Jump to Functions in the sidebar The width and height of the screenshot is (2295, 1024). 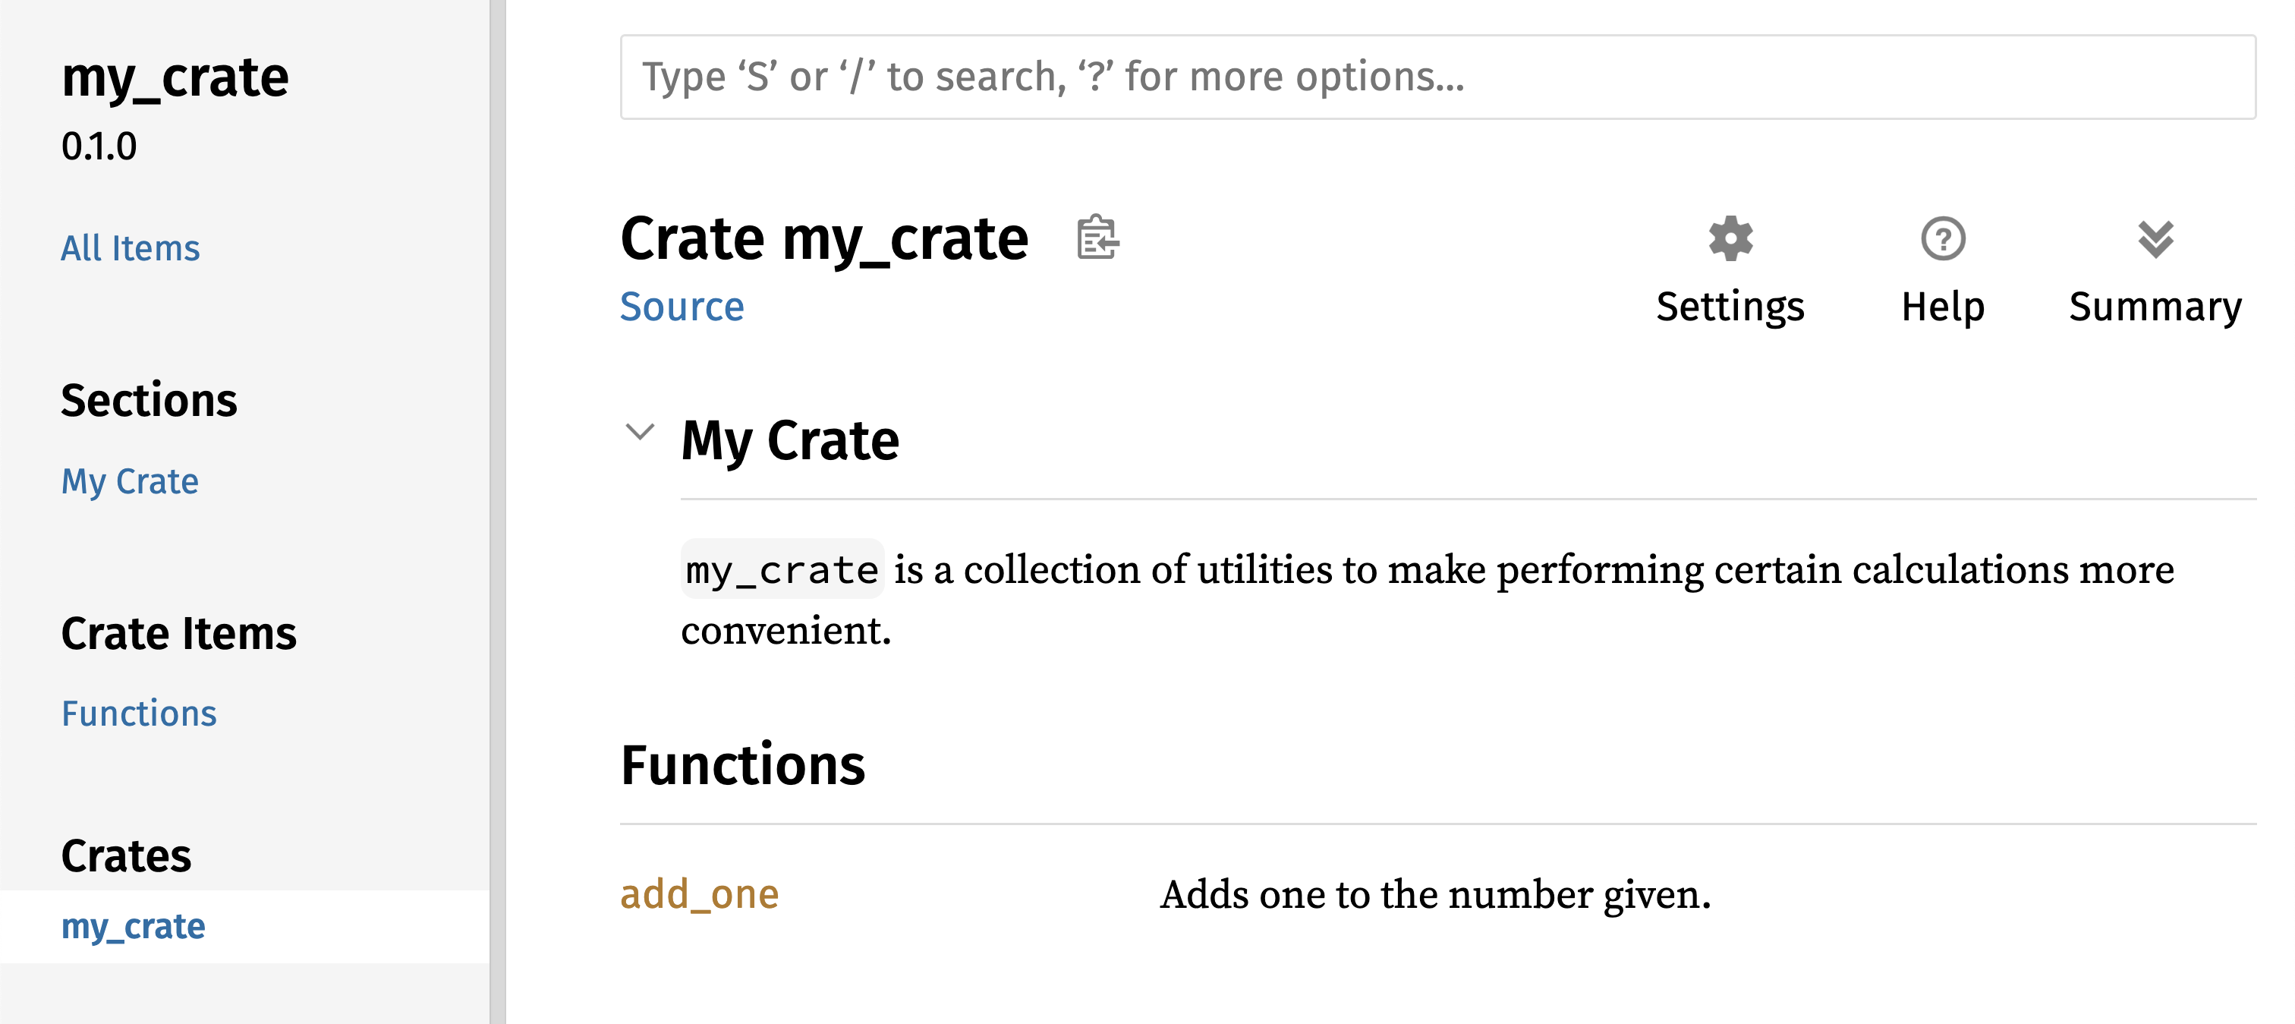[x=138, y=713]
